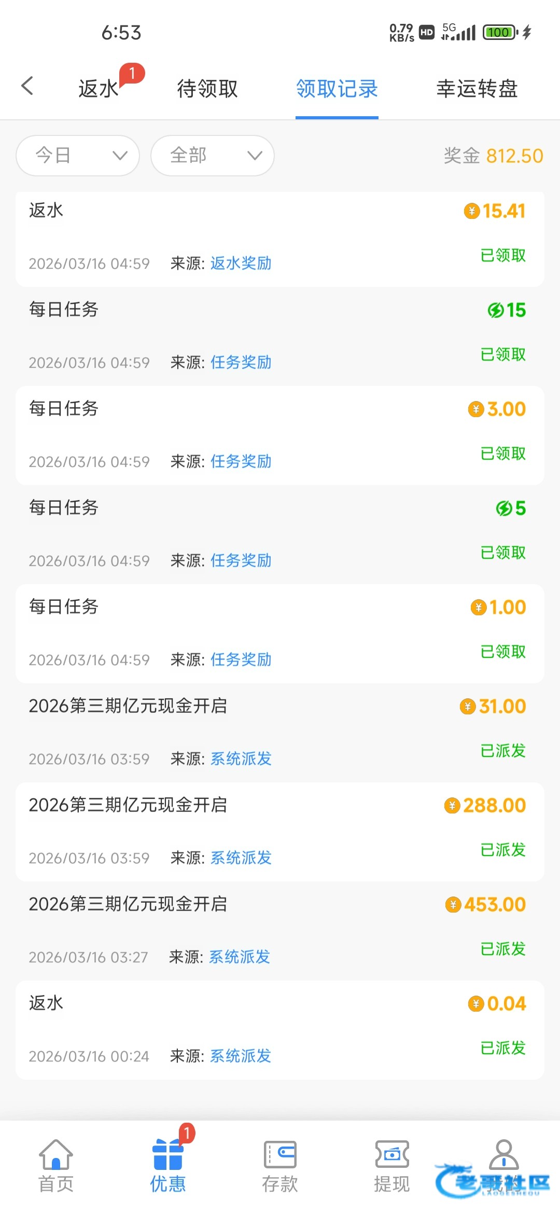Tap the 提现 withdraw icon
This screenshot has width=560, height=1214.
(x=392, y=1155)
